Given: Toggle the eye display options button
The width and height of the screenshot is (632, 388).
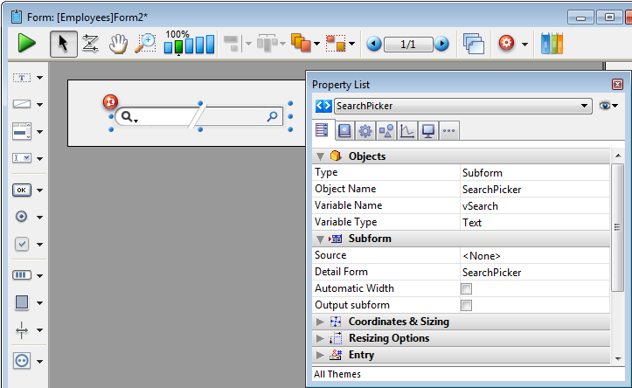Looking at the screenshot, I should click(x=608, y=106).
